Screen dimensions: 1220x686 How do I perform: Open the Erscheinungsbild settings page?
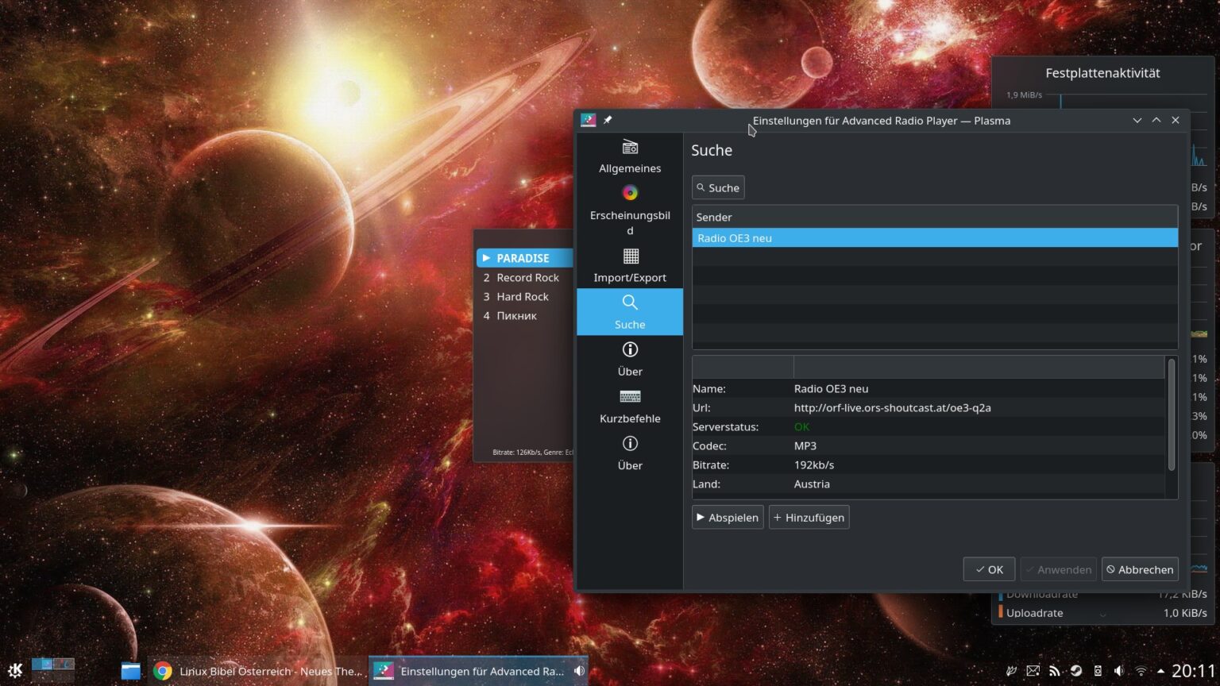(630, 210)
